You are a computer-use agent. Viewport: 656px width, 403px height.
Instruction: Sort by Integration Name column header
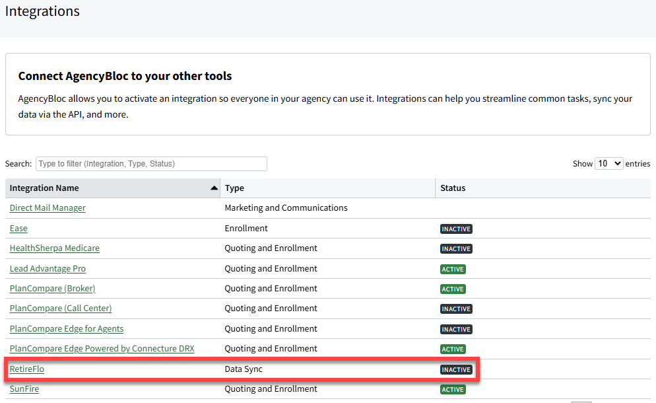point(113,188)
